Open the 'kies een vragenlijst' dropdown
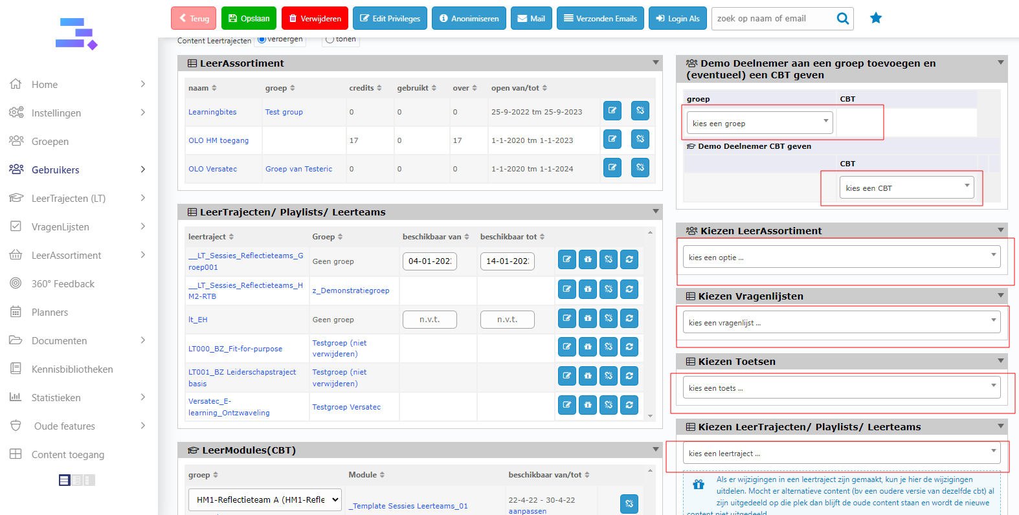Screen dimensions: 1019x515 pos(841,322)
